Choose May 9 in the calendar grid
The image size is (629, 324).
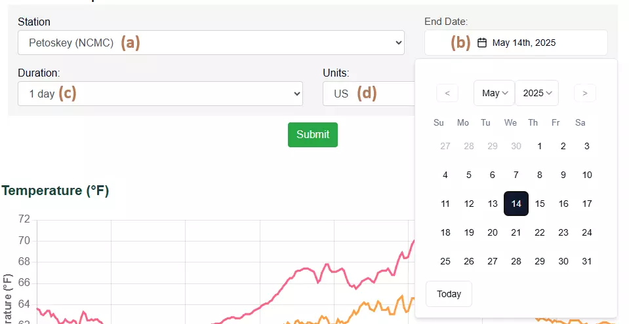pos(563,175)
